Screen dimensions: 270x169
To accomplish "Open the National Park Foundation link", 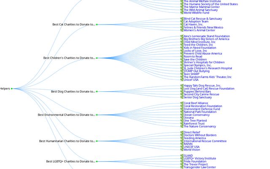I will 200,112.
